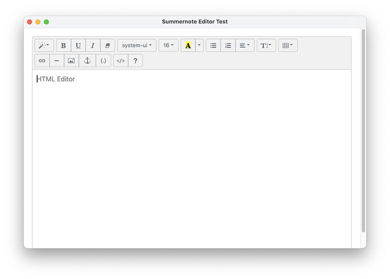Open the font size 16 dropdown
Screen dimensions: 390x279
(168, 46)
